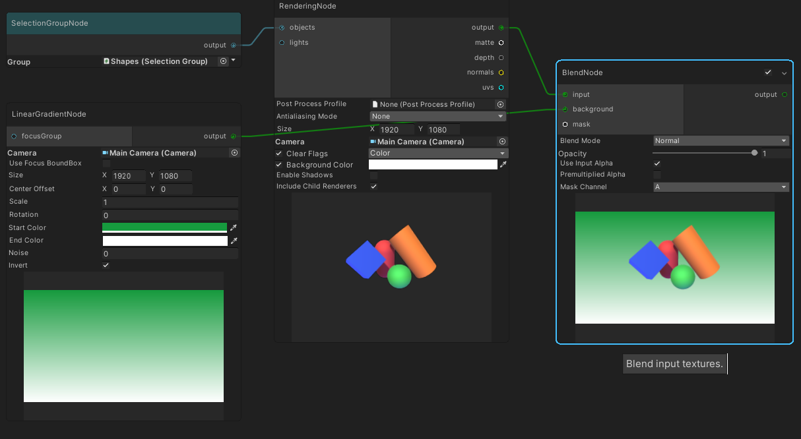Image resolution: width=801 pixels, height=439 pixels.
Task: Click the Opacity slider handle
Action: click(x=754, y=152)
